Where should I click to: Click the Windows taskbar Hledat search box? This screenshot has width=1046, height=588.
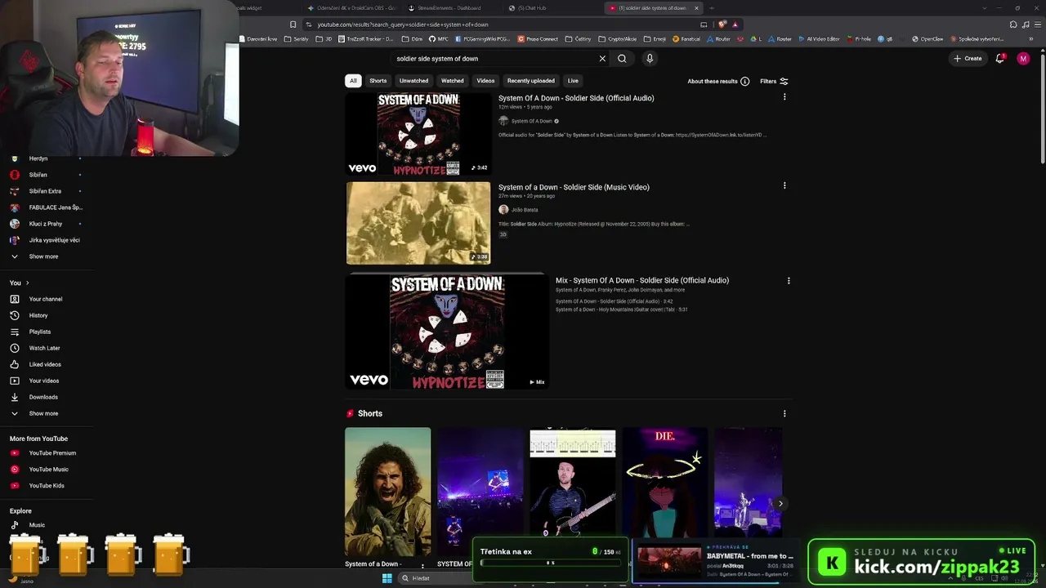[434, 578]
